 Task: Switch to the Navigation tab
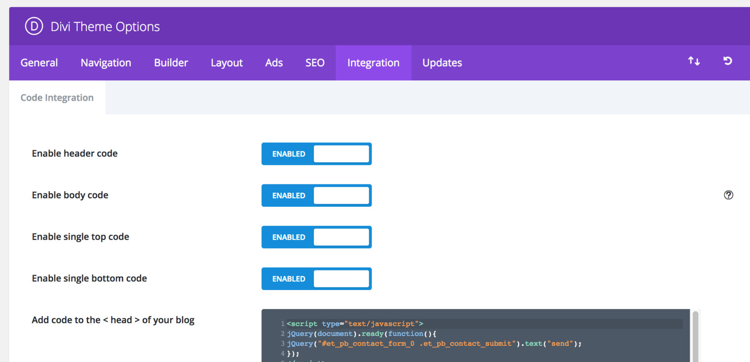106,63
